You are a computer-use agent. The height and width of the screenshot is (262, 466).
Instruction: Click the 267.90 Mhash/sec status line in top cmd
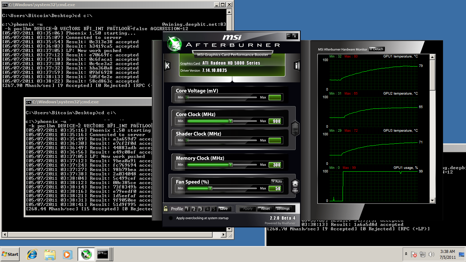click(77, 86)
